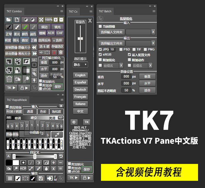Choose Français language in TK7 Cx
This screenshot has height=188, width=205.
coord(80,97)
